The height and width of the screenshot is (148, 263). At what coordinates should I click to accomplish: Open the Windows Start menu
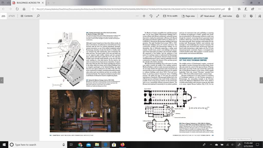(x=4, y=145)
